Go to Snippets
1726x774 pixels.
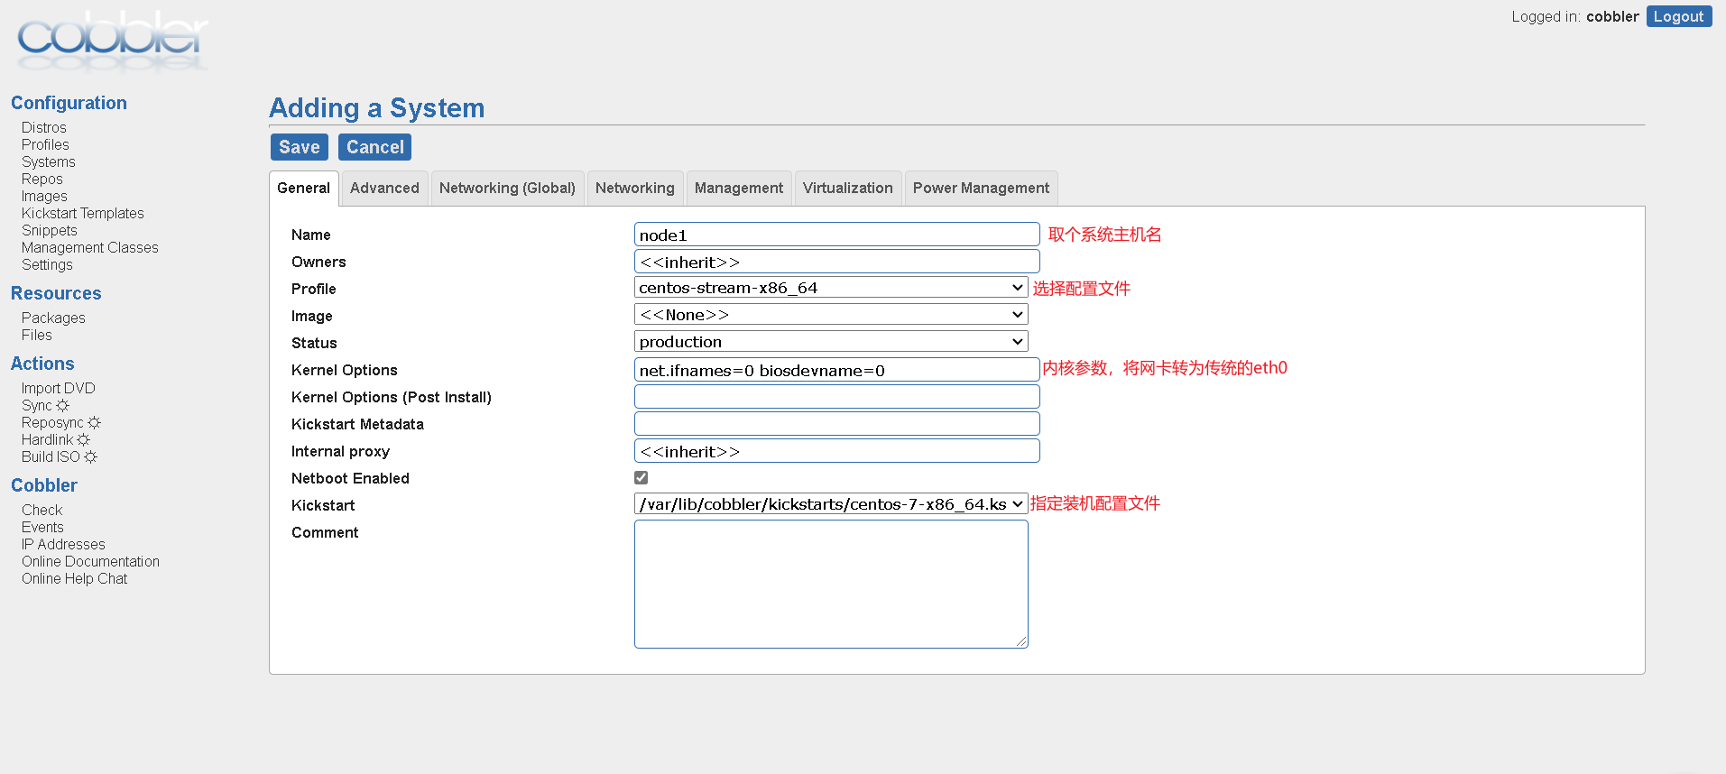point(50,231)
